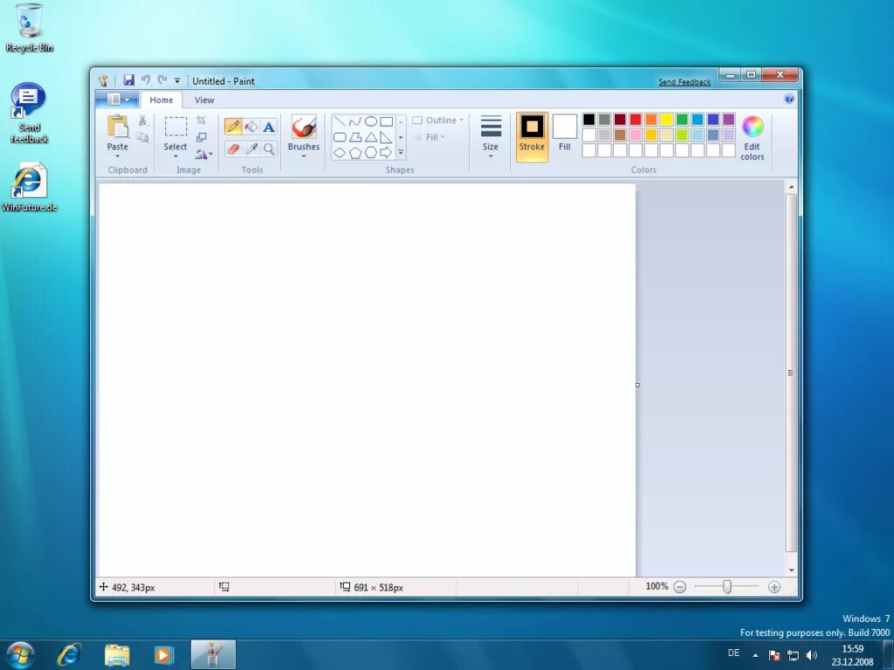Click the Send Feedback link
Screen dimensions: 894x670
click(684, 82)
